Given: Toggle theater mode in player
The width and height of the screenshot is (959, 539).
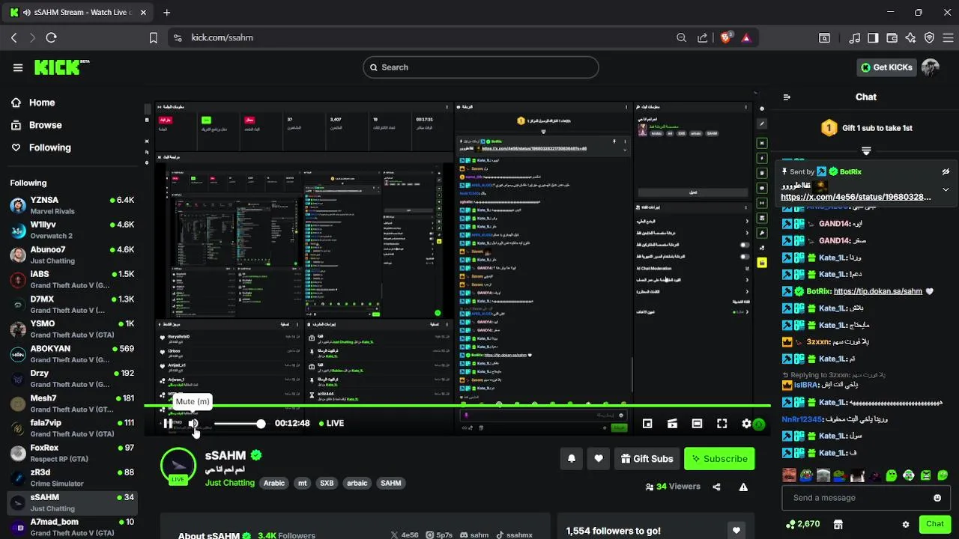Looking at the screenshot, I should click(x=697, y=424).
